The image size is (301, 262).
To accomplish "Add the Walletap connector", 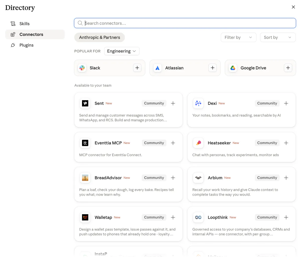I will click(x=173, y=217).
